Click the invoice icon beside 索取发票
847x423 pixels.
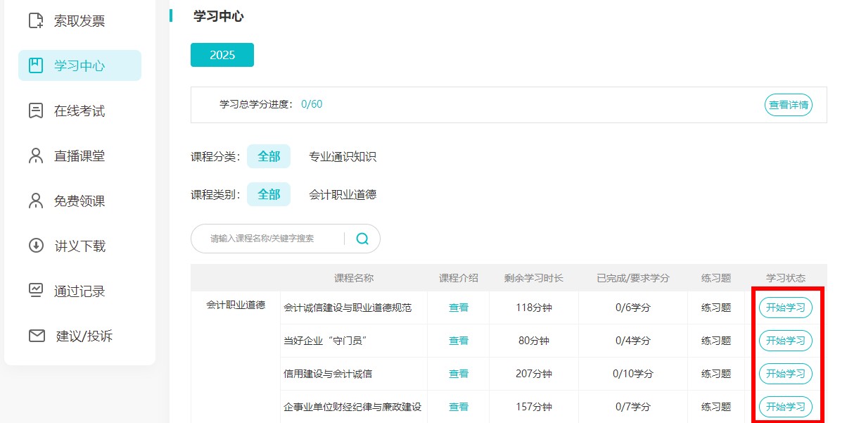(36, 20)
